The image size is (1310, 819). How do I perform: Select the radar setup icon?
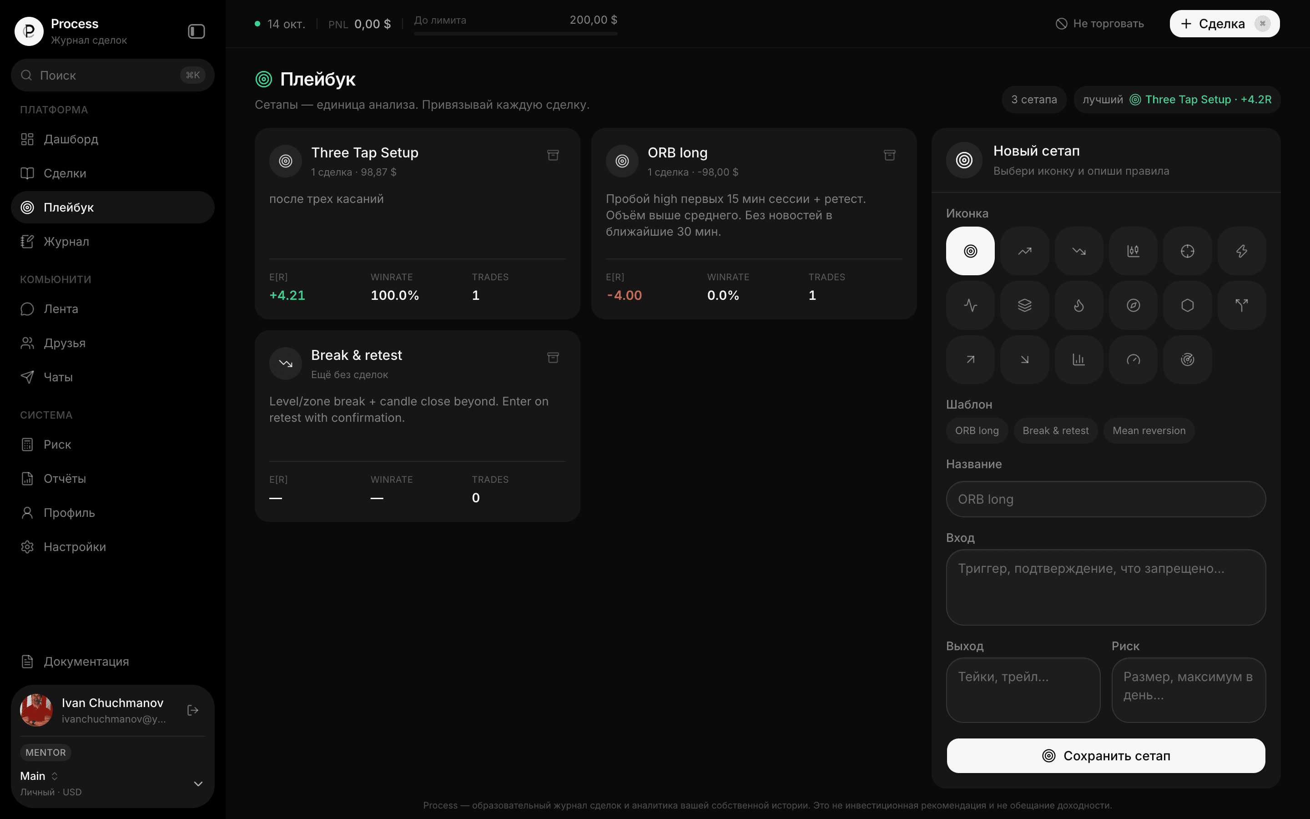1187,359
